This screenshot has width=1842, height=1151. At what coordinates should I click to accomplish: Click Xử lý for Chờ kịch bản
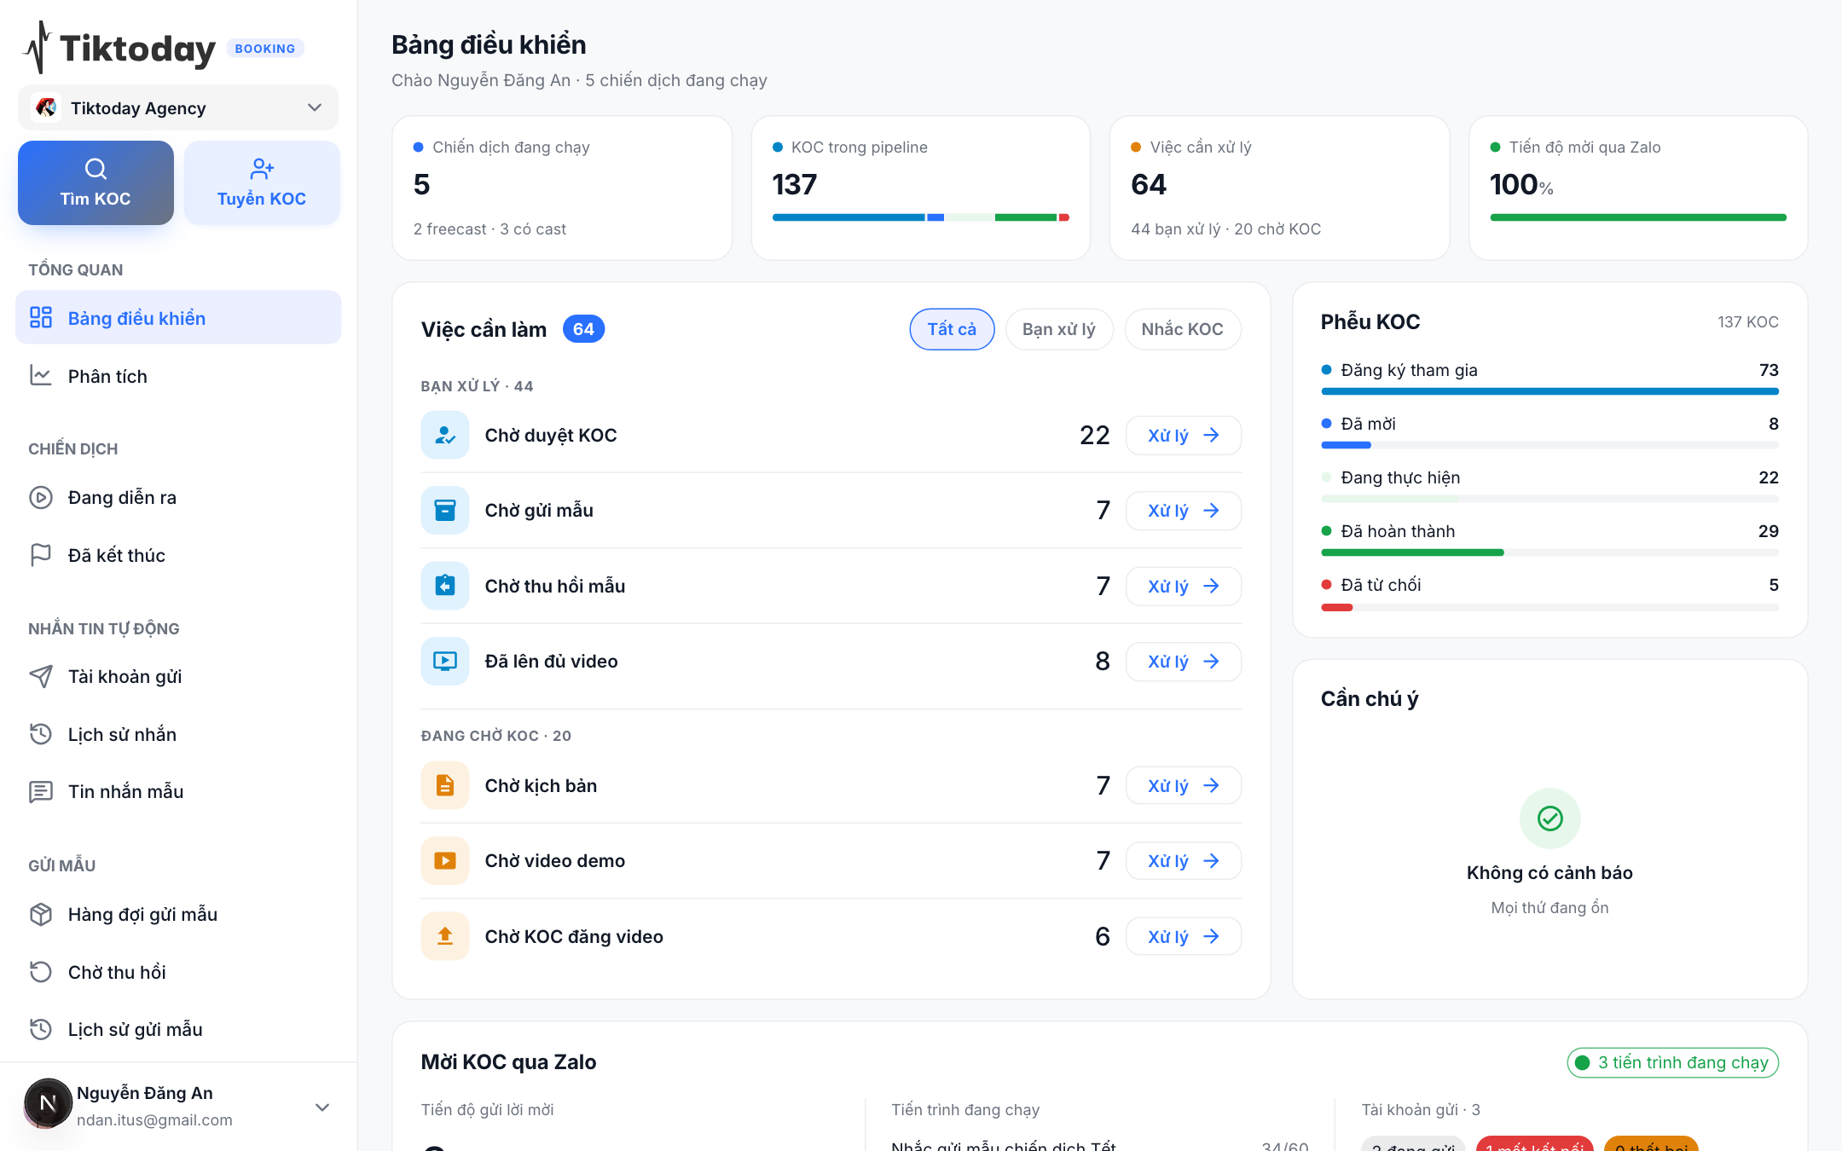click(1184, 785)
